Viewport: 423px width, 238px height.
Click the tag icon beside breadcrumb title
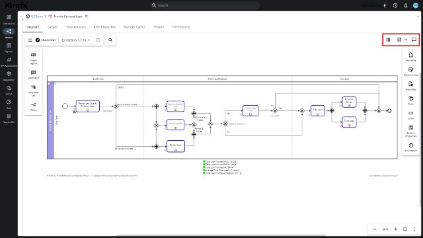click(87, 17)
